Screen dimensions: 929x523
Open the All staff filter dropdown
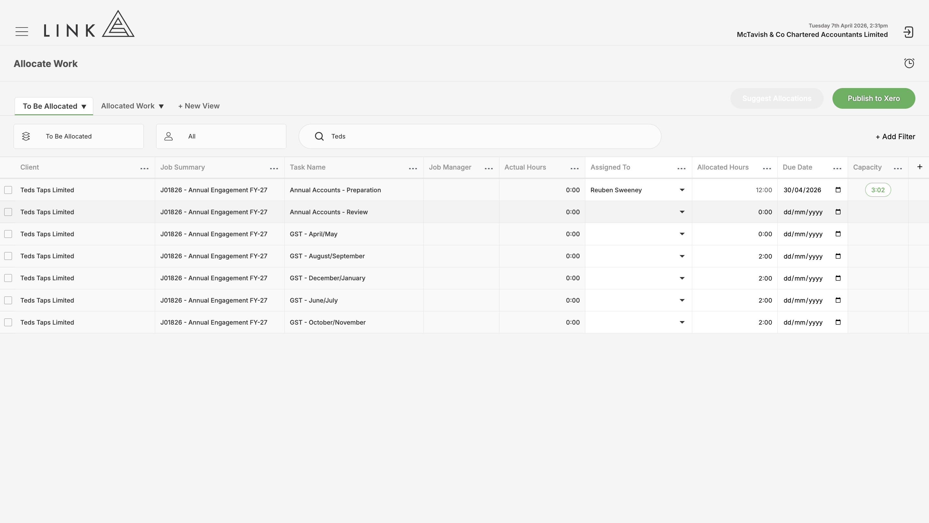(221, 137)
